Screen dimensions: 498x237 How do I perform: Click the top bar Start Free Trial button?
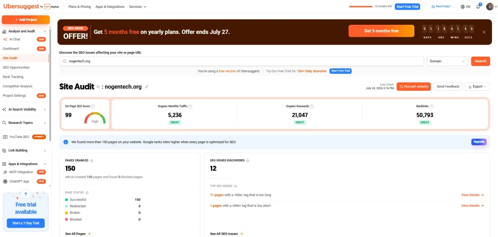408,7
